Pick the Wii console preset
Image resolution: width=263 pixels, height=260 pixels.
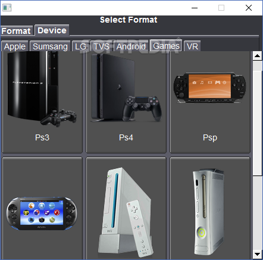[126, 208]
